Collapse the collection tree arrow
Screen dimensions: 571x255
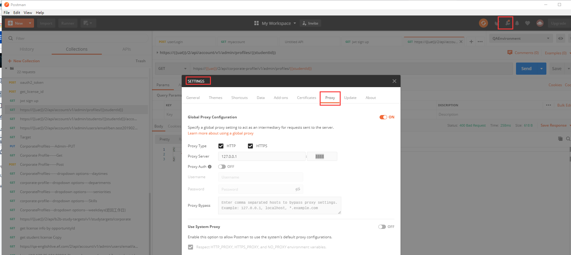(x=6, y=68)
